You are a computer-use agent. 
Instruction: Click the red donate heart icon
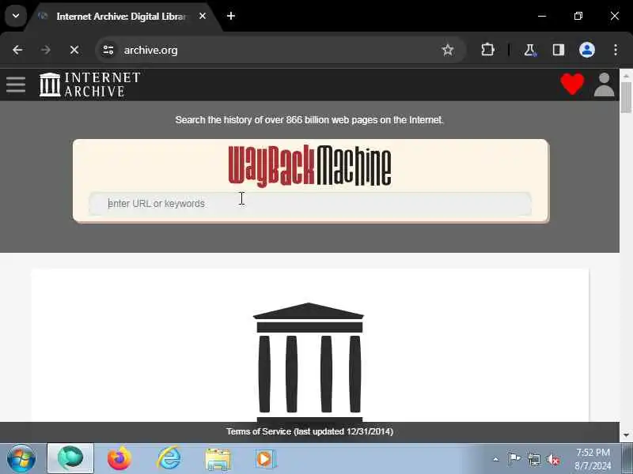tap(572, 84)
